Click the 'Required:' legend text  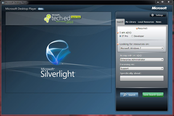(143, 28)
